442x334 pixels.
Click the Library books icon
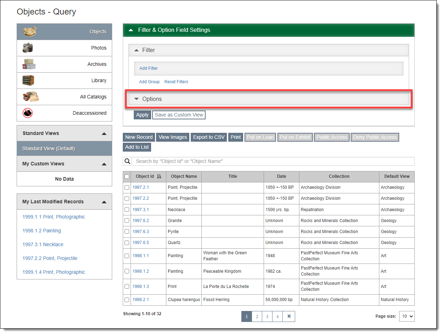click(28, 80)
